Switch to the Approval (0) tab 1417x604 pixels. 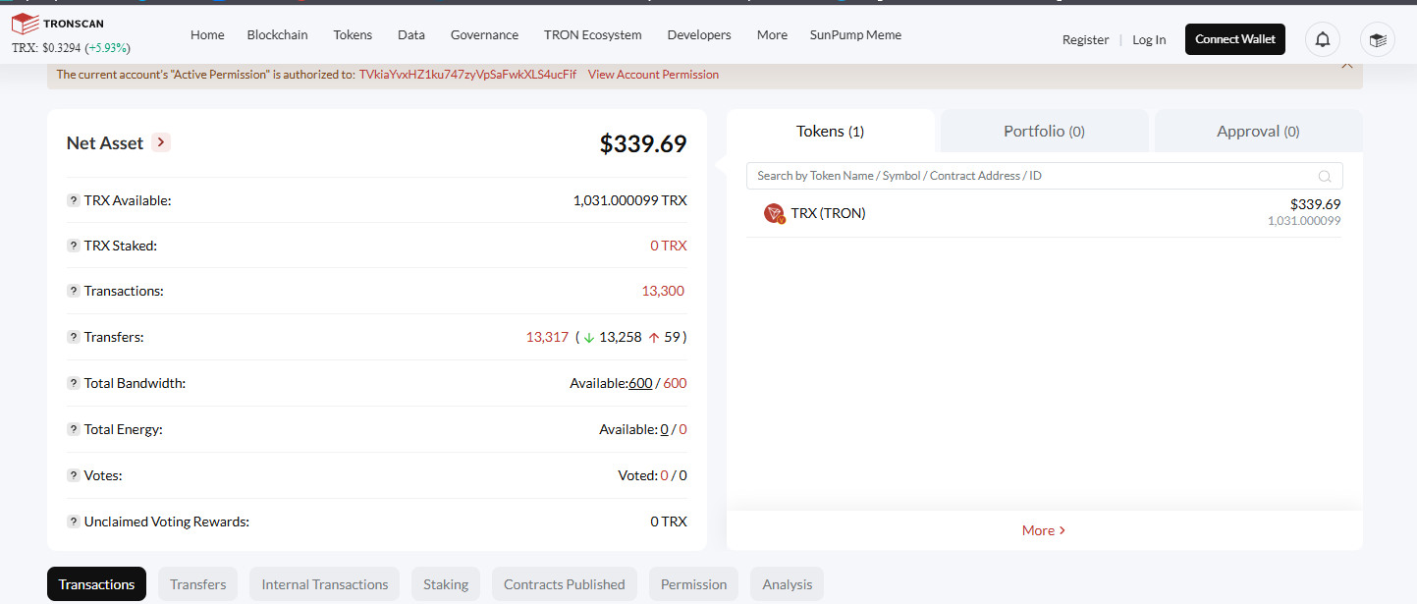point(1258,131)
